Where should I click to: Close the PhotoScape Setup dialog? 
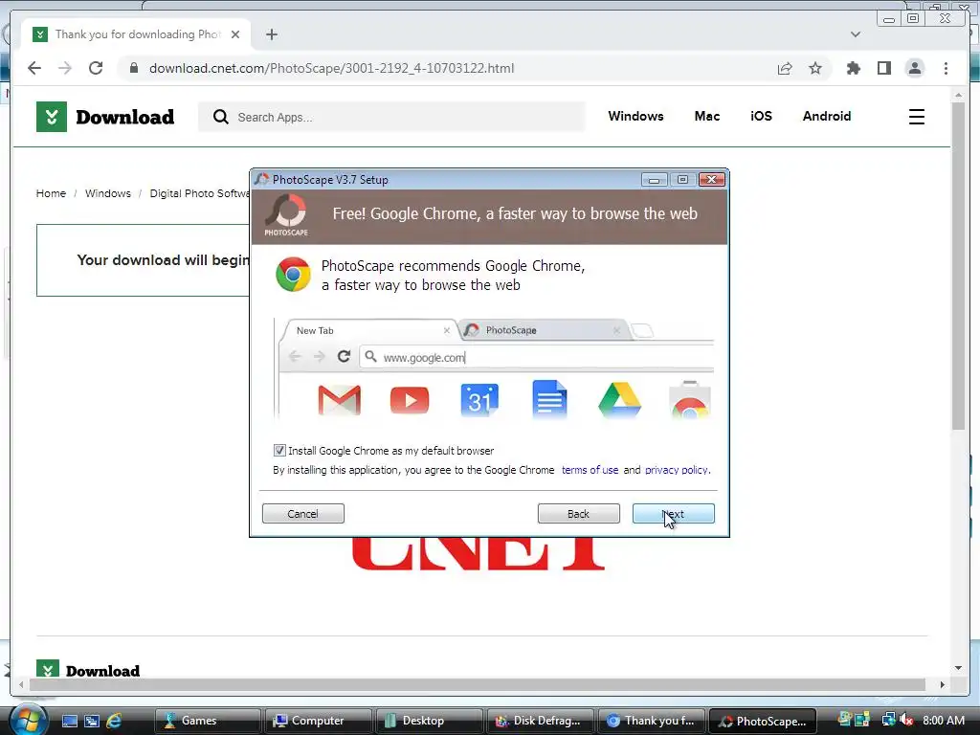coord(711,179)
